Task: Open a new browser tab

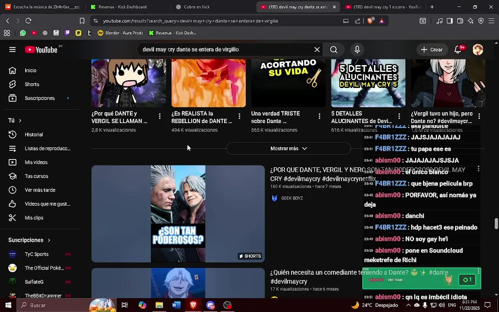Action: 432,6
